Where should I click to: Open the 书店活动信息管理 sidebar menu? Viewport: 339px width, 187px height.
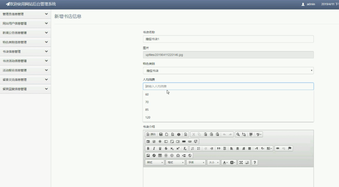point(25,61)
